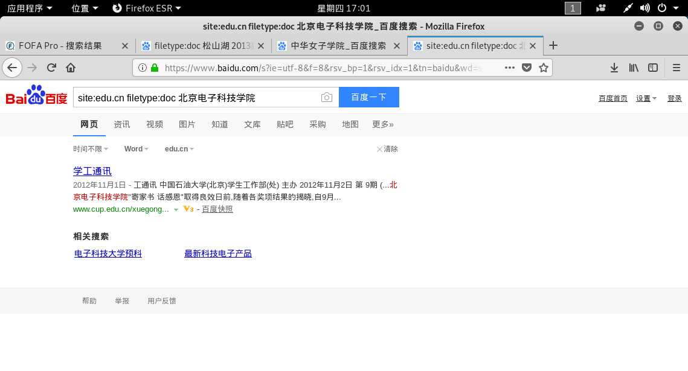Viewport: 688px width, 371px height.
Task: Open the Firefox ESR app menu
Action: pyautogui.click(x=147, y=8)
